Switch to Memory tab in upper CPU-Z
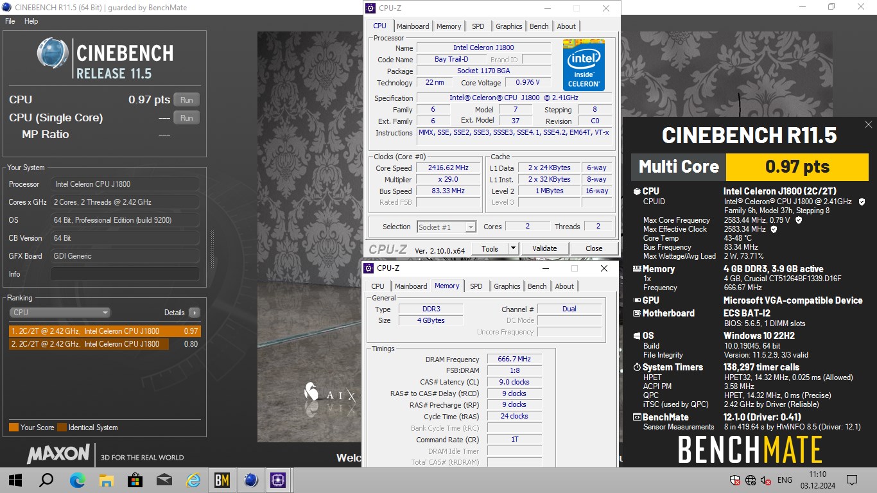This screenshot has width=877, height=493. 449,26
